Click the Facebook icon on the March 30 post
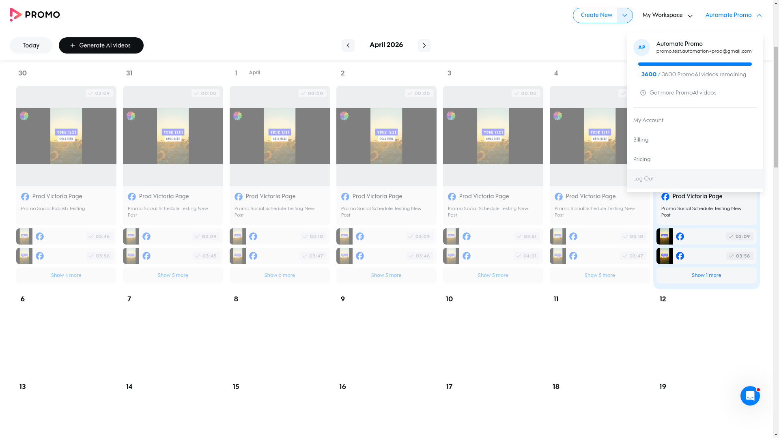779x438 pixels. click(x=25, y=196)
